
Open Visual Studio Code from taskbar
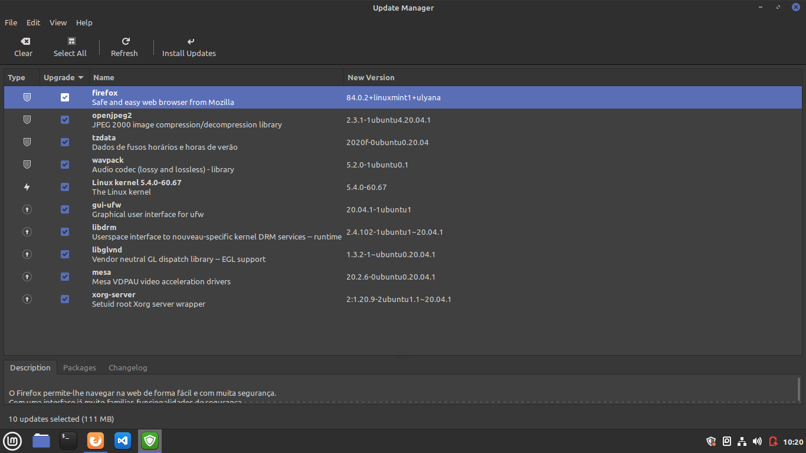point(123,441)
